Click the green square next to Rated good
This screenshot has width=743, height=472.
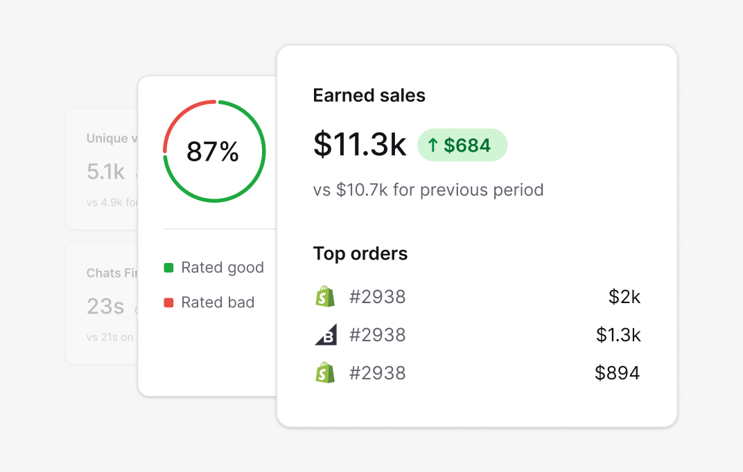(x=168, y=266)
